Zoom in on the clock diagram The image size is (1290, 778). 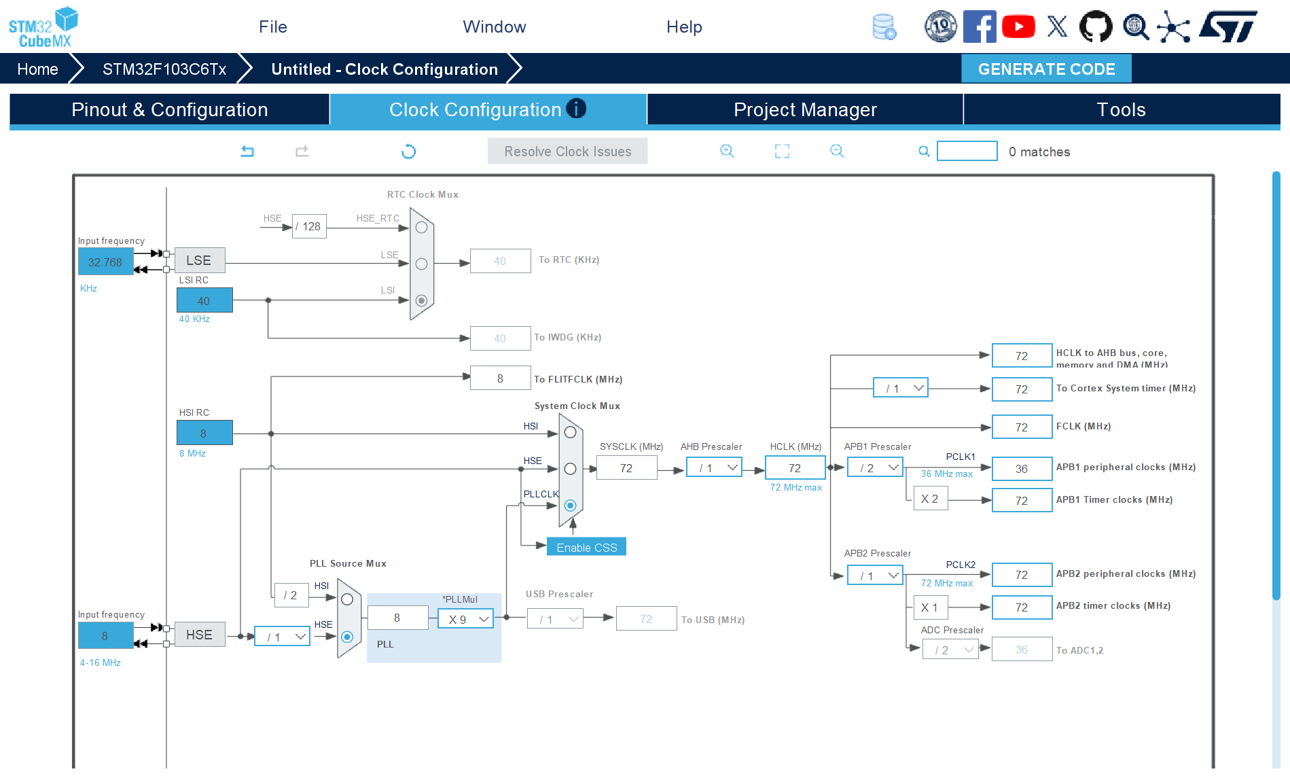click(727, 151)
